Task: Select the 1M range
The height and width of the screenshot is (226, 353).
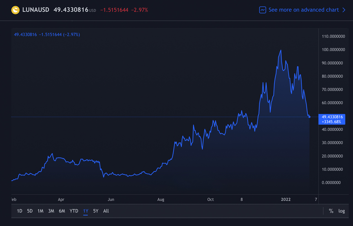Action: [x=40, y=211]
